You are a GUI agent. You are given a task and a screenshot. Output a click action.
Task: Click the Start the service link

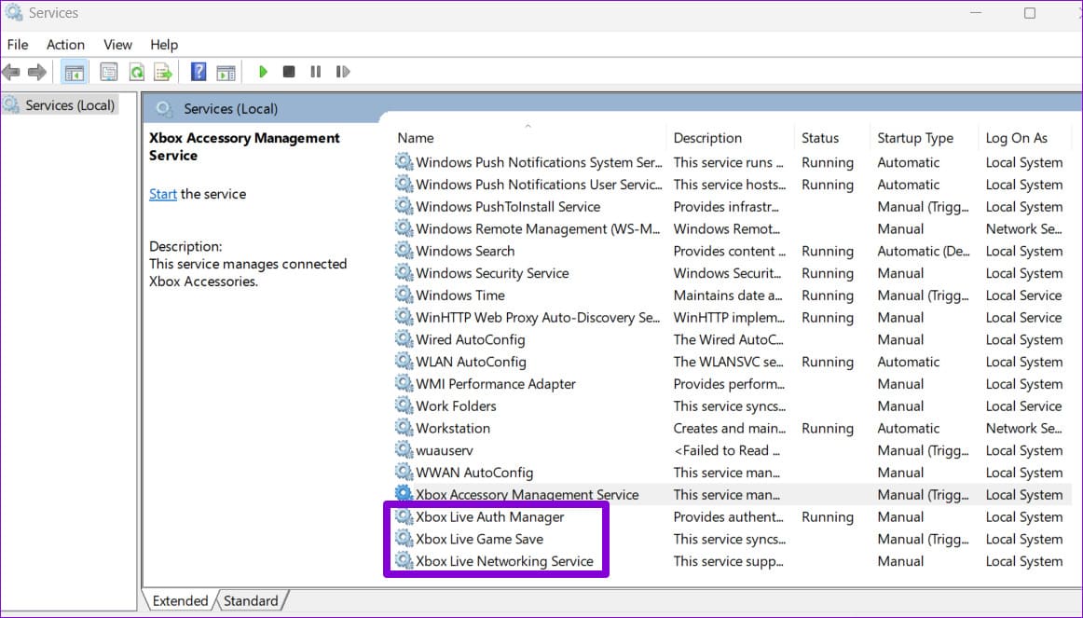pyautogui.click(x=163, y=194)
